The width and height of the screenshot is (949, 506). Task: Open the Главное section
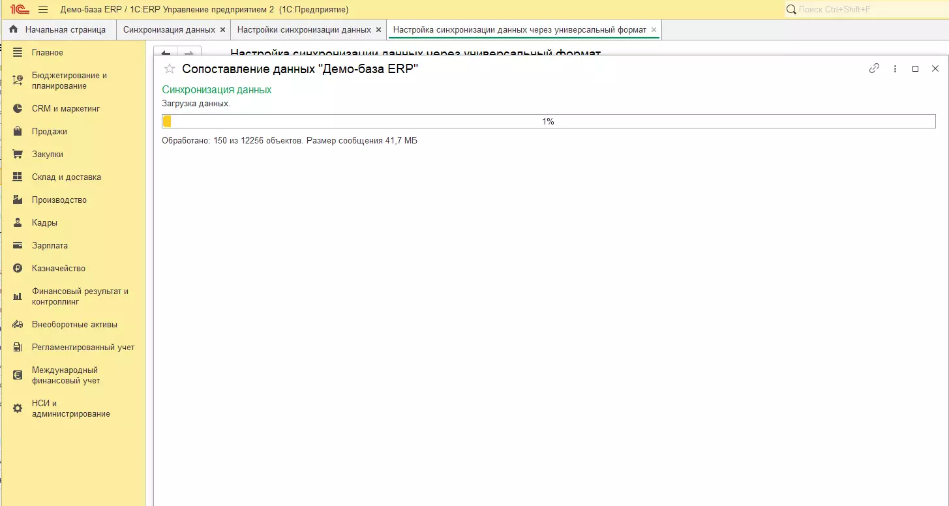pyautogui.click(x=73, y=52)
